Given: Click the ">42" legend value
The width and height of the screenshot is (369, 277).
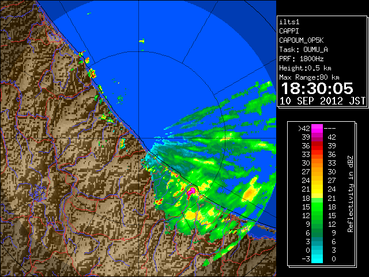Looking at the screenshot, I should (x=304, y=129).
